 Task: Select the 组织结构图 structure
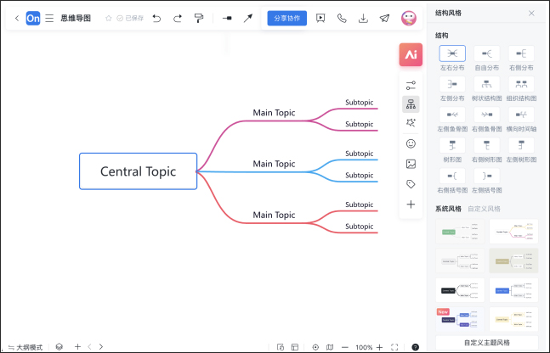point(521,84)
